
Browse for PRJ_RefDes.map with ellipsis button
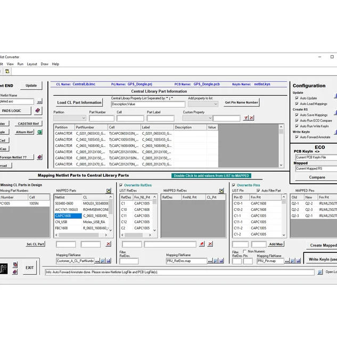point(210,261)
